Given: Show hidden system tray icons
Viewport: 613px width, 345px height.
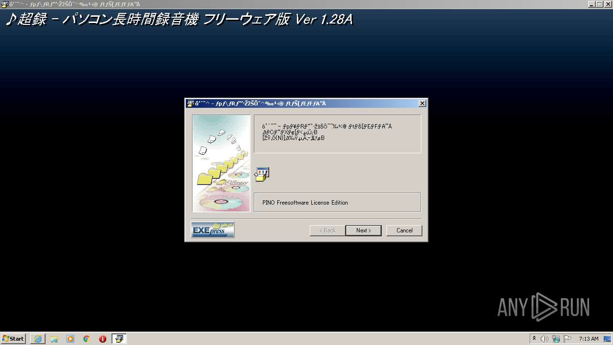Looking at the screenshot, I should click(534, 339).
